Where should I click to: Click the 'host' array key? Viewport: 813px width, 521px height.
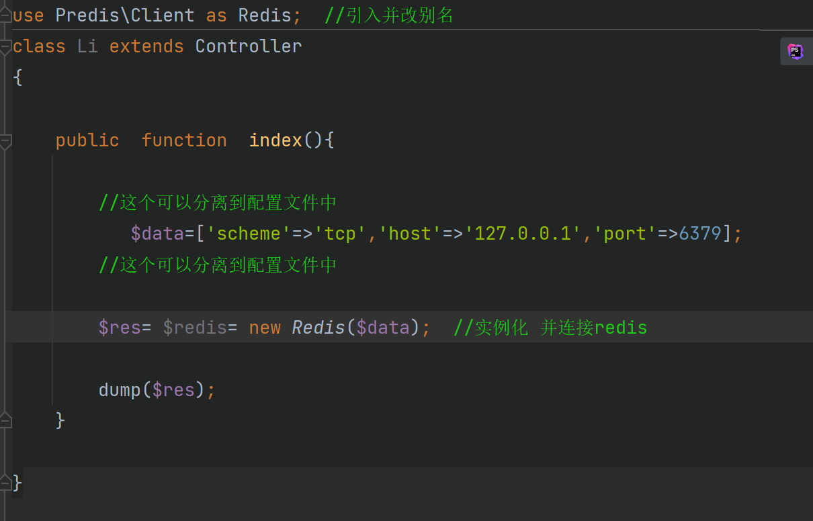410,234
